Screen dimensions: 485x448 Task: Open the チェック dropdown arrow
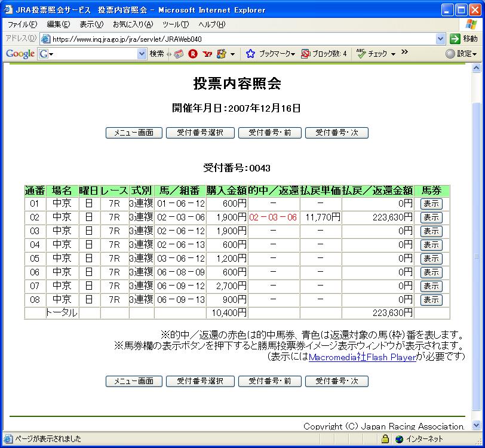393,54
